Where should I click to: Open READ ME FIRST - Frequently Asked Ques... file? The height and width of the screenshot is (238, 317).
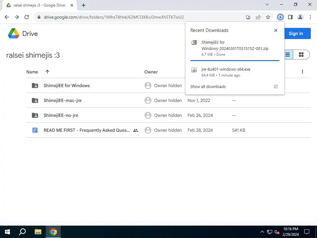[x=87, y=130]
